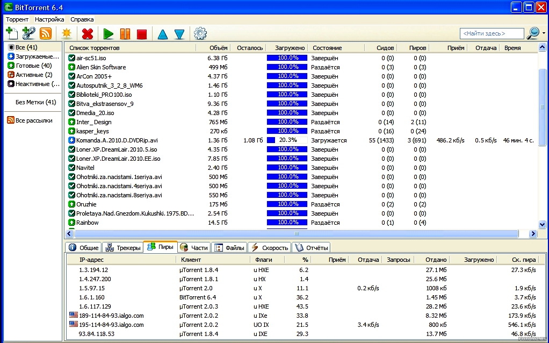Image resolution: width=549 pixels, height=343 pixels.
Task: Select the peer 93.84.118.53
Action: 96,334
